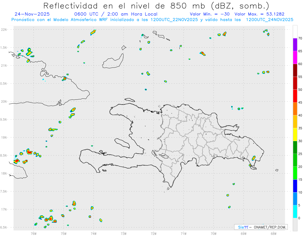
Task: Click the cyan 0–5 dBZ colorbar segment
Action: pos(295,212)
